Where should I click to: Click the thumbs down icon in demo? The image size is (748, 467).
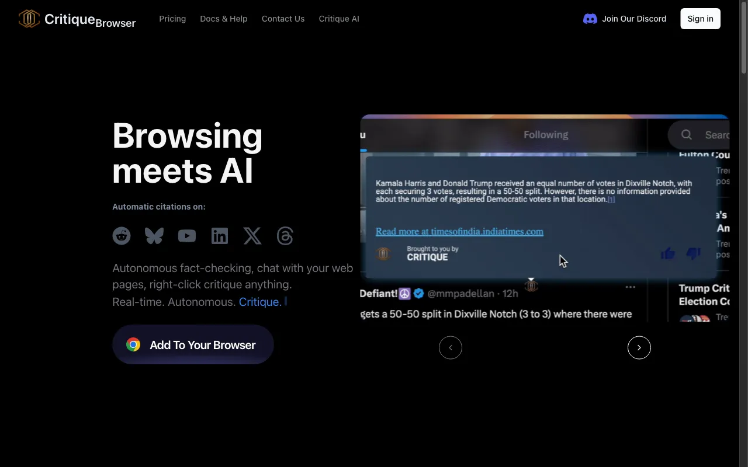694,253
